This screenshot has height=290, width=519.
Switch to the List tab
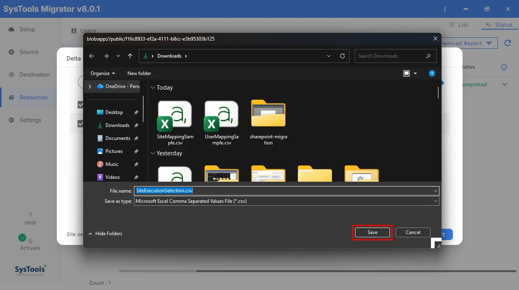tap(459, 25)
